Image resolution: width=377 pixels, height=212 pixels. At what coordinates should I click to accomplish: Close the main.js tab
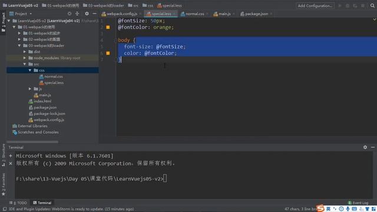click(234, 14)
